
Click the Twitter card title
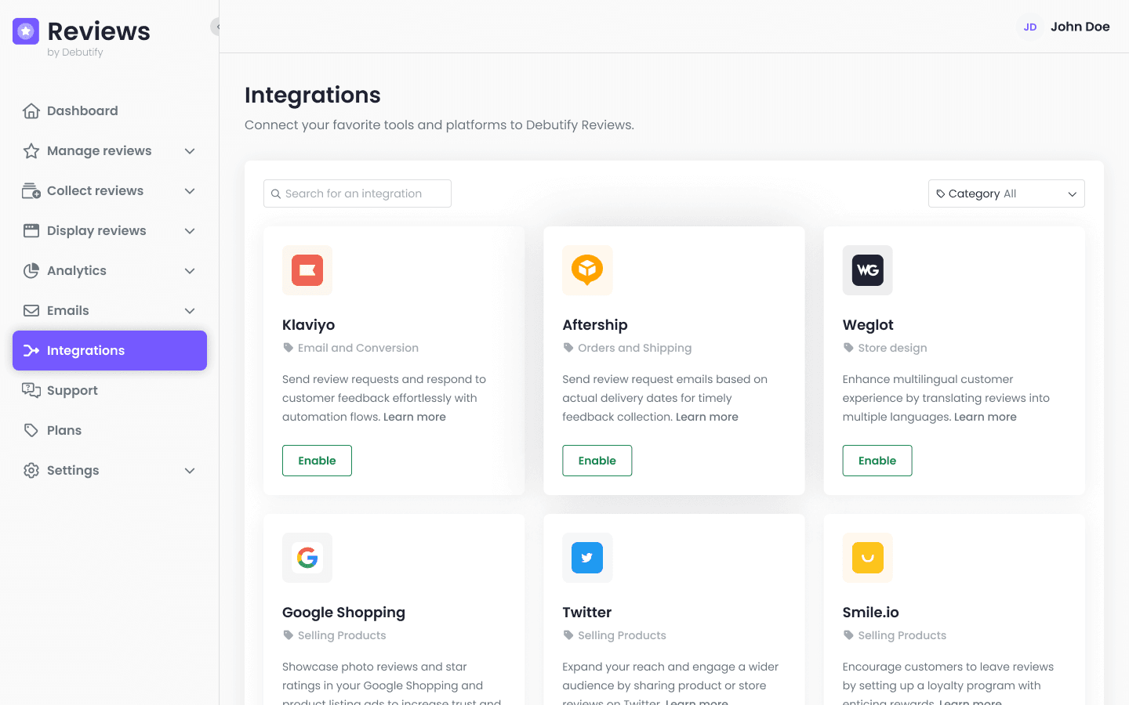click(587, 613)
